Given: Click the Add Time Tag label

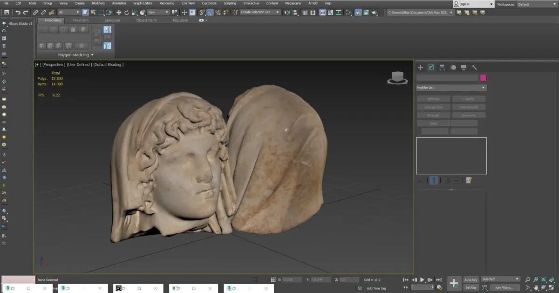Looking at the screenshot, I should pyautogui.click(x=376, y=288).
